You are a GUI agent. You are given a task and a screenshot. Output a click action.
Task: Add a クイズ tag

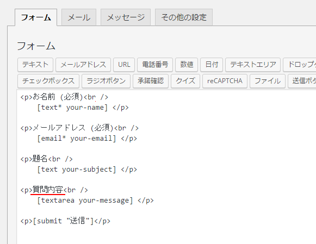[185, 81]
